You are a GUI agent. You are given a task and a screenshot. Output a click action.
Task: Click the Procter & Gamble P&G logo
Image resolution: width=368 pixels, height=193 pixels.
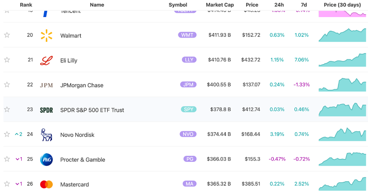click(46, 159)
